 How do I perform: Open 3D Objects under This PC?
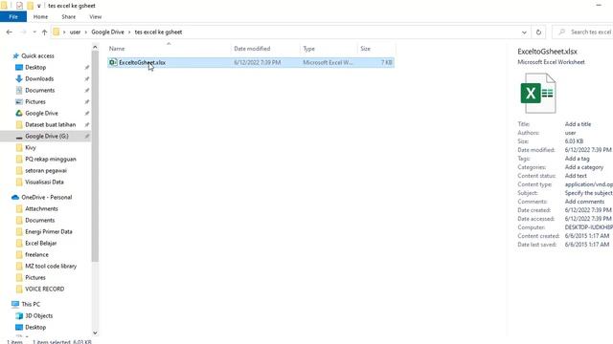pyautogui.click(x=38, y=316)
